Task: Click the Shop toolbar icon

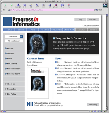Action: point(62,5)
